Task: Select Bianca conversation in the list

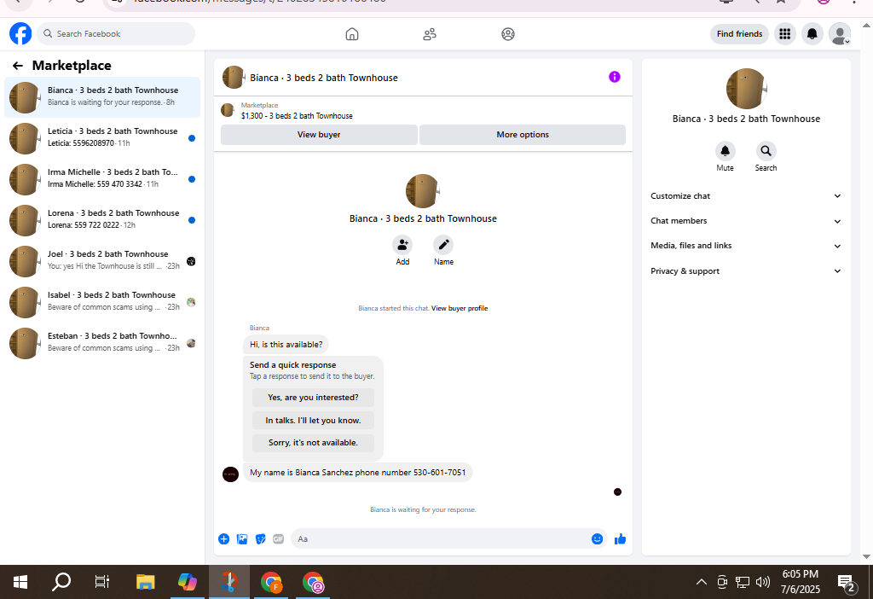Action: [102, 97]
